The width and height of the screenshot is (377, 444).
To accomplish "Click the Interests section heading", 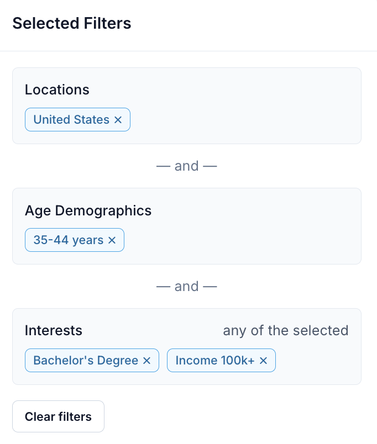I will click(54, 331).
